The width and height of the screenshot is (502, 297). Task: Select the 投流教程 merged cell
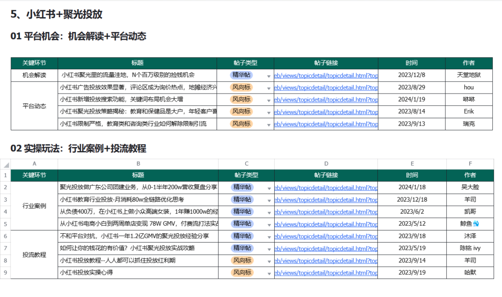click(x=34, y=255)
